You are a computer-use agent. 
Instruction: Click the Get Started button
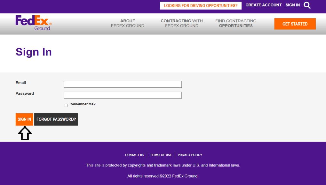[x=295, y=24]
